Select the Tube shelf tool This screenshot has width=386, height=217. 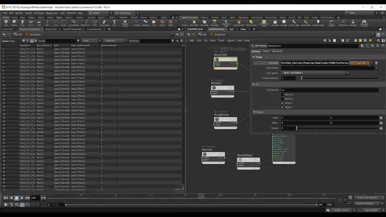coord(22,23)
